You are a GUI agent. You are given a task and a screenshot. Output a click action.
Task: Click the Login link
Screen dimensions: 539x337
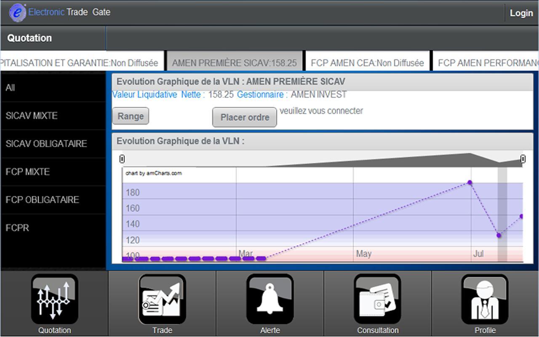[521, 13]
